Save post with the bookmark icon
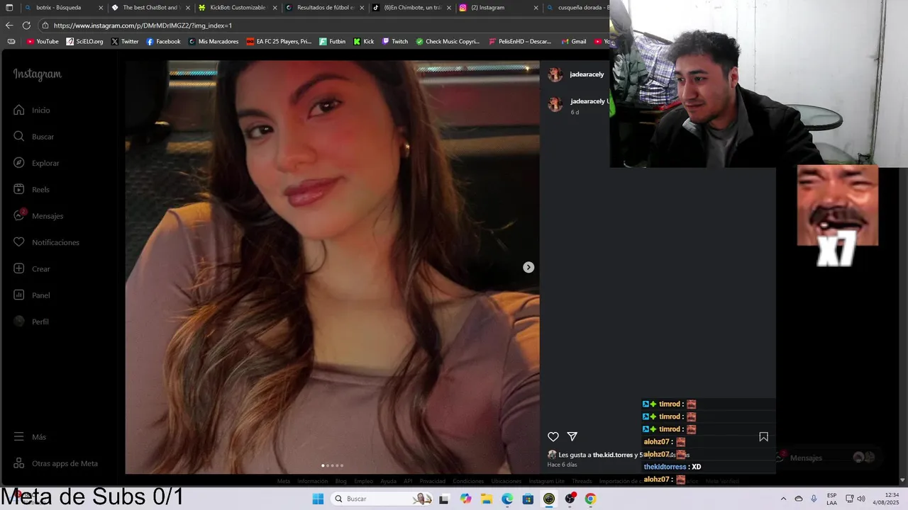The image size is (908, 510). (x=763, y=437)
